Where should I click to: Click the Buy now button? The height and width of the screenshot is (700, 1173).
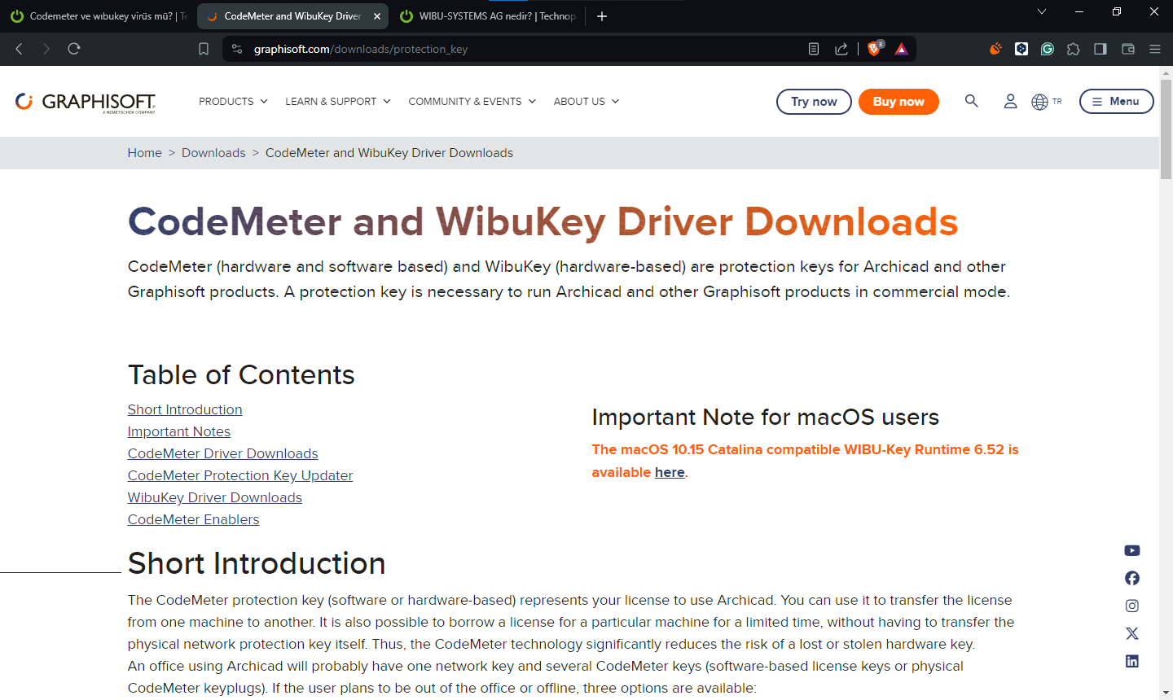point(898,102)
